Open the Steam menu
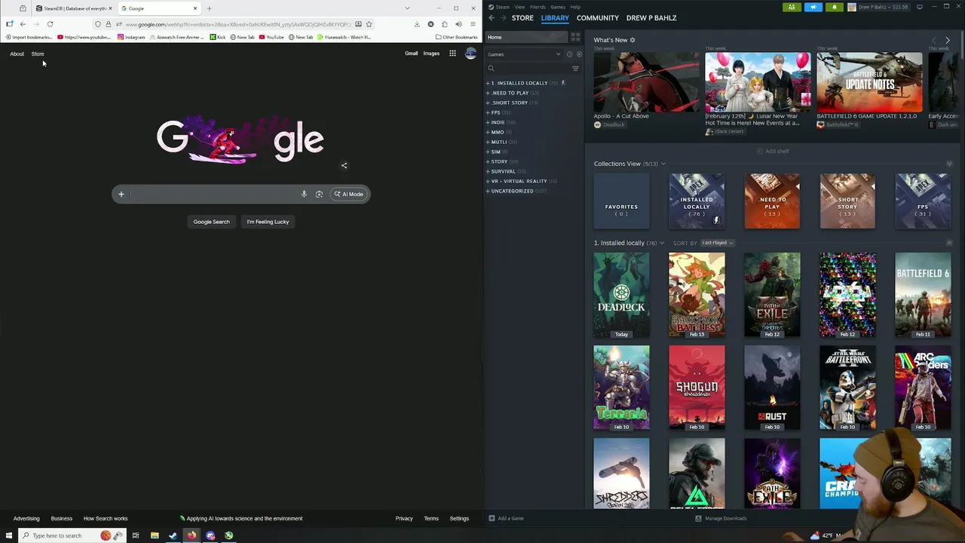The image size is (965, 543). (x=502, y=7)
